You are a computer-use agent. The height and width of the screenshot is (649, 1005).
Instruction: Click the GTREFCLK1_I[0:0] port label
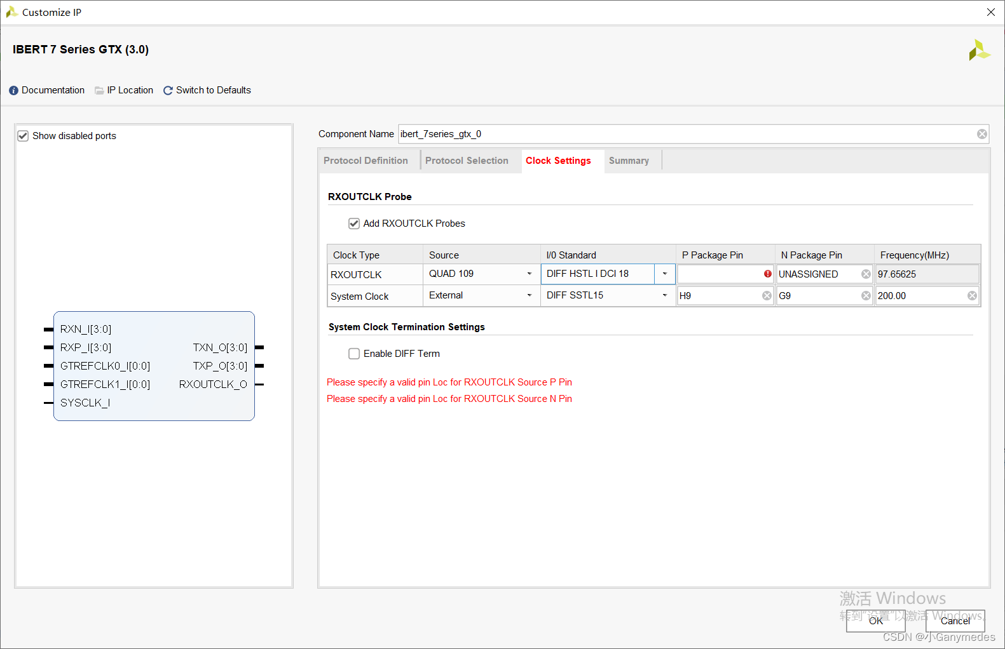tap(105, 384)
